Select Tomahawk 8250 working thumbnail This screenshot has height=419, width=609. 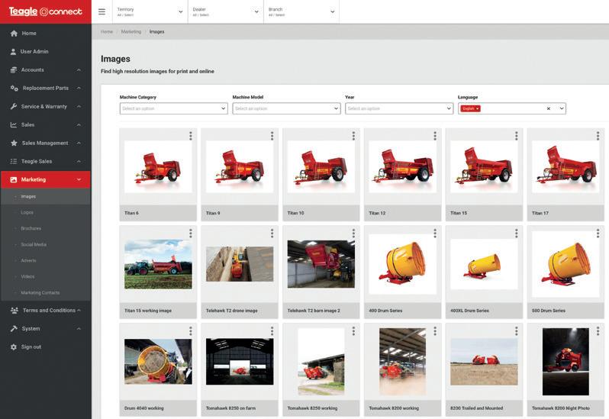321,362
